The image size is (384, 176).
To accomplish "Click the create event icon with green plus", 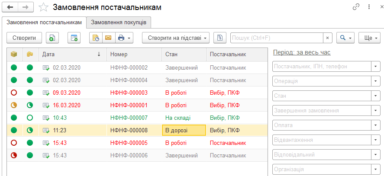I will pos(74,38).
